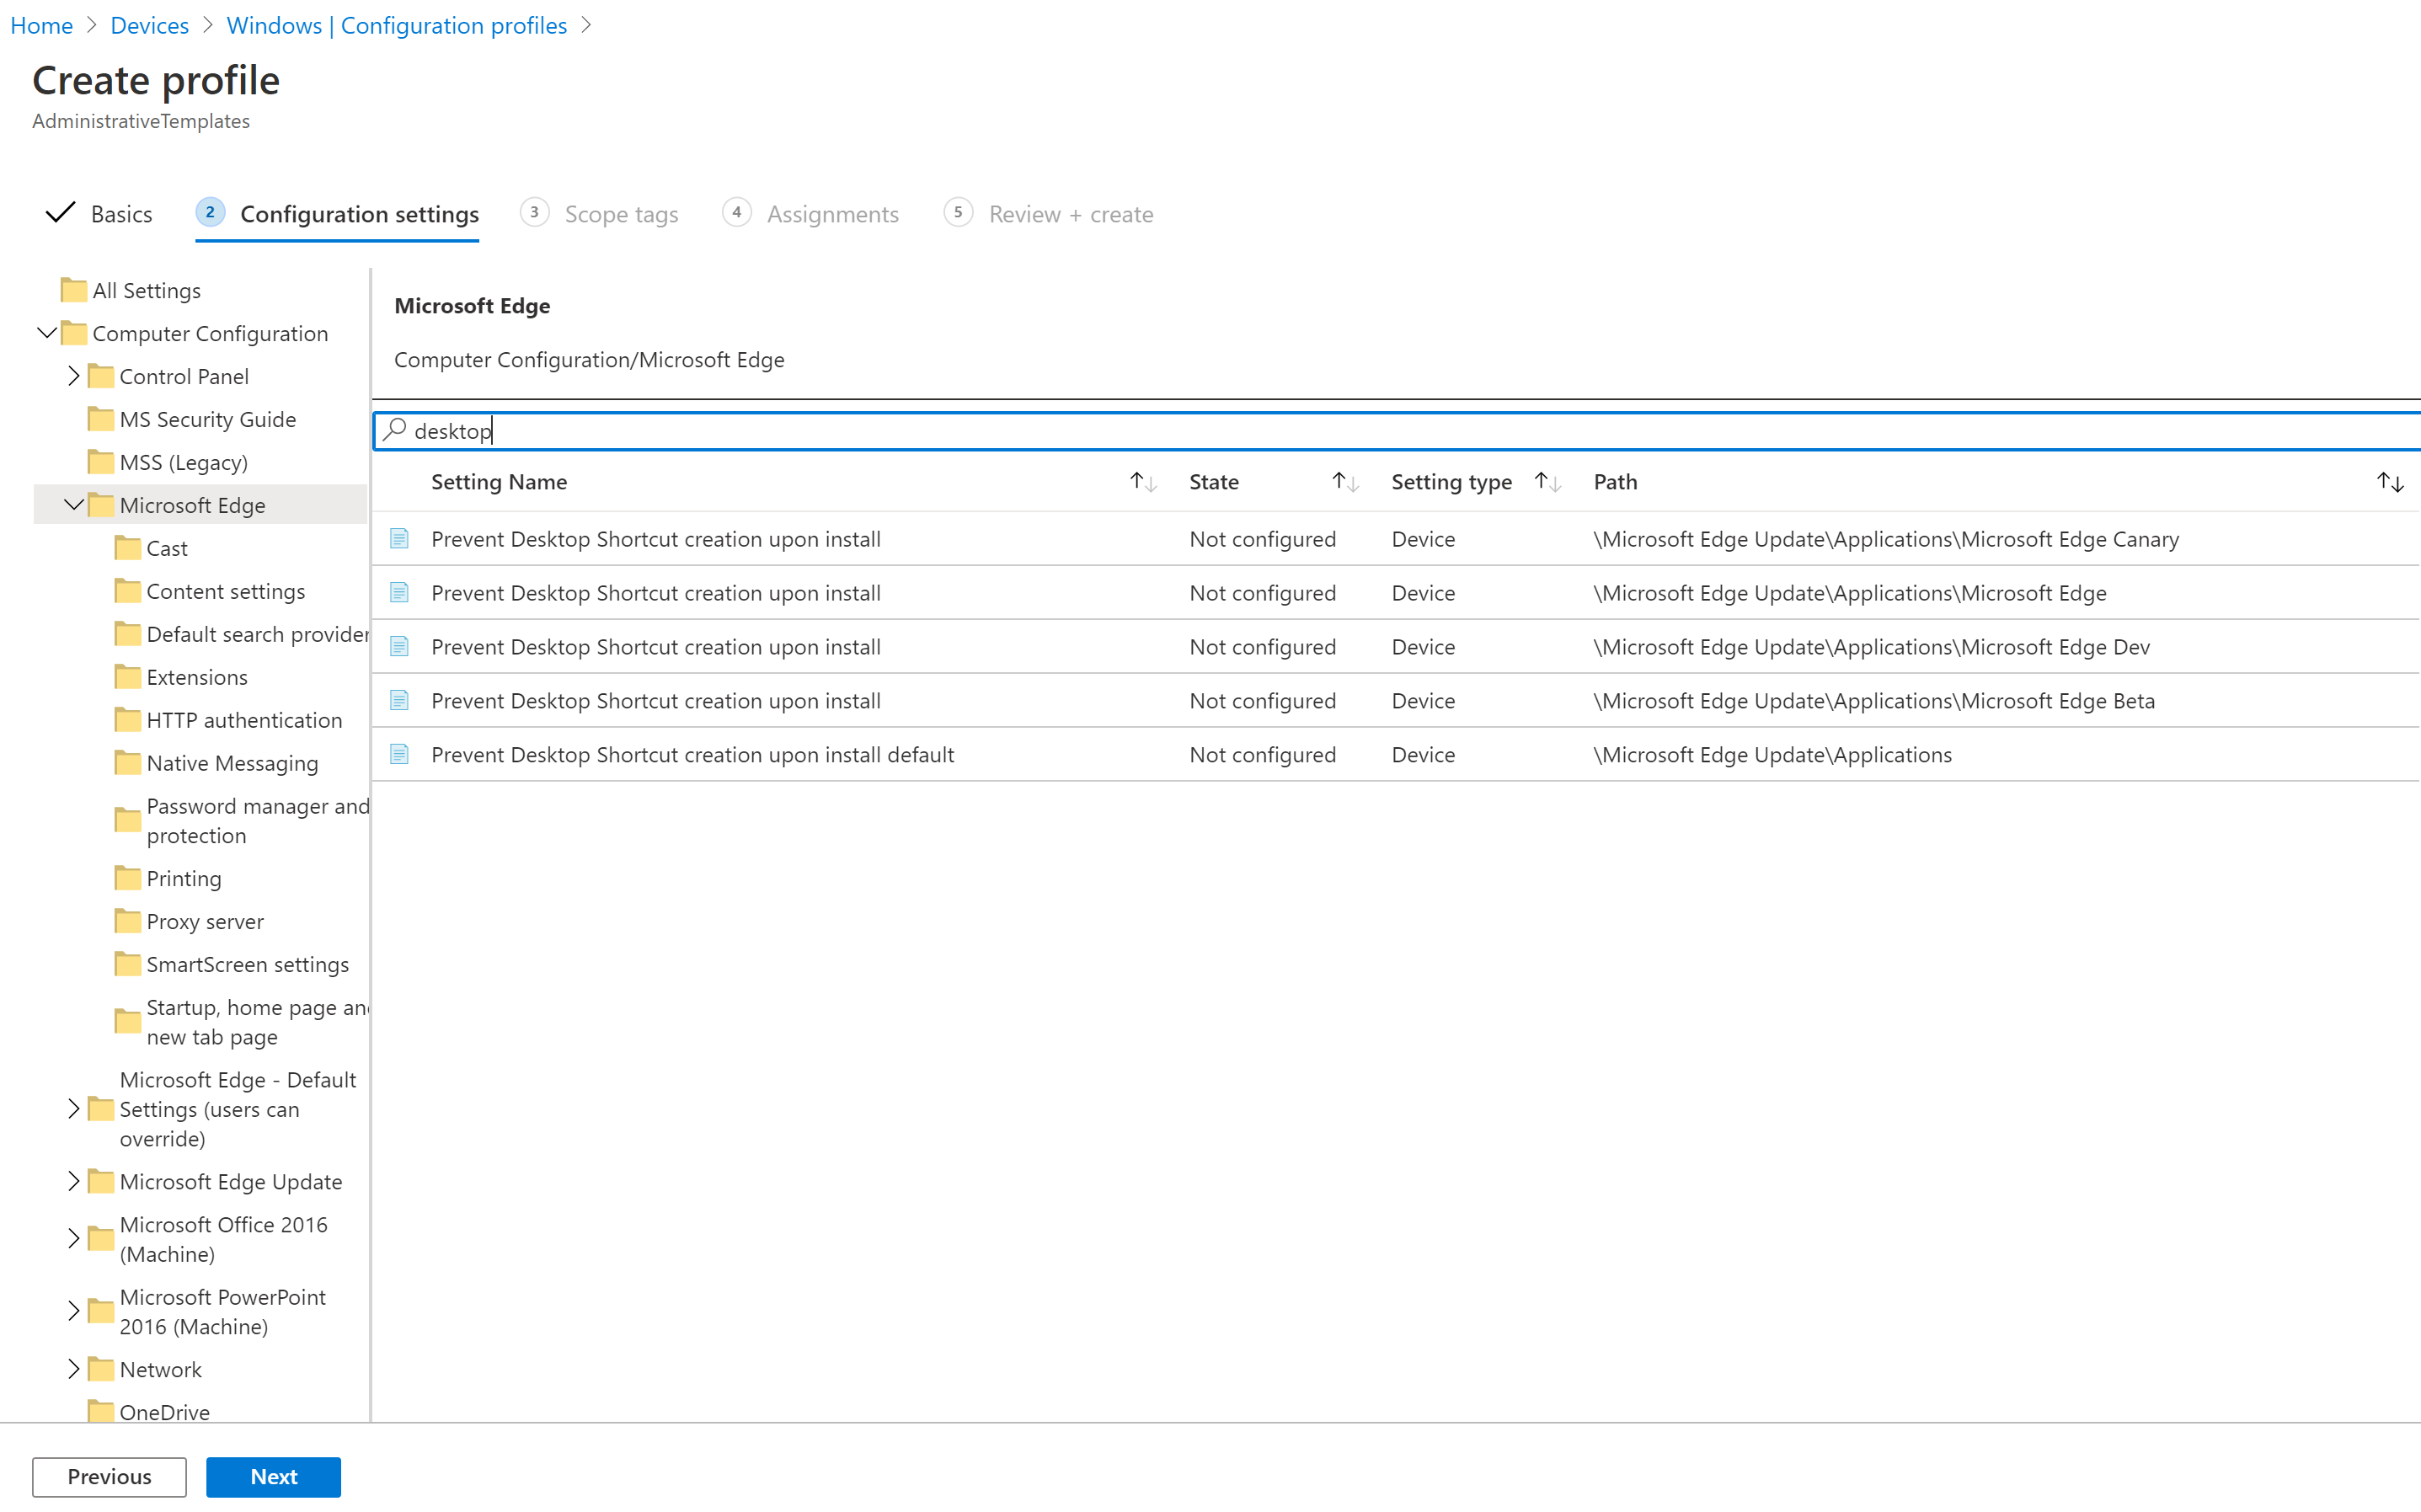Viewport: 2421px width, 1512px height.
Task: Click the document icon for the Edge Canary setting
Action: 399,539
